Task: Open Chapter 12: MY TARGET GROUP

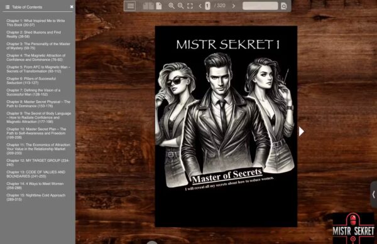Action: pos(38,162)
